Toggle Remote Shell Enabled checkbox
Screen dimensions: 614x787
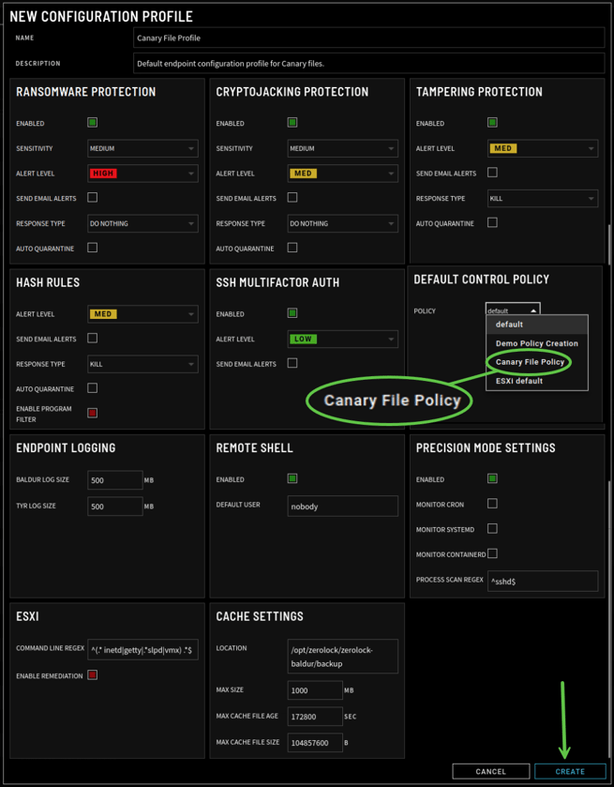(x=292, y=478)
